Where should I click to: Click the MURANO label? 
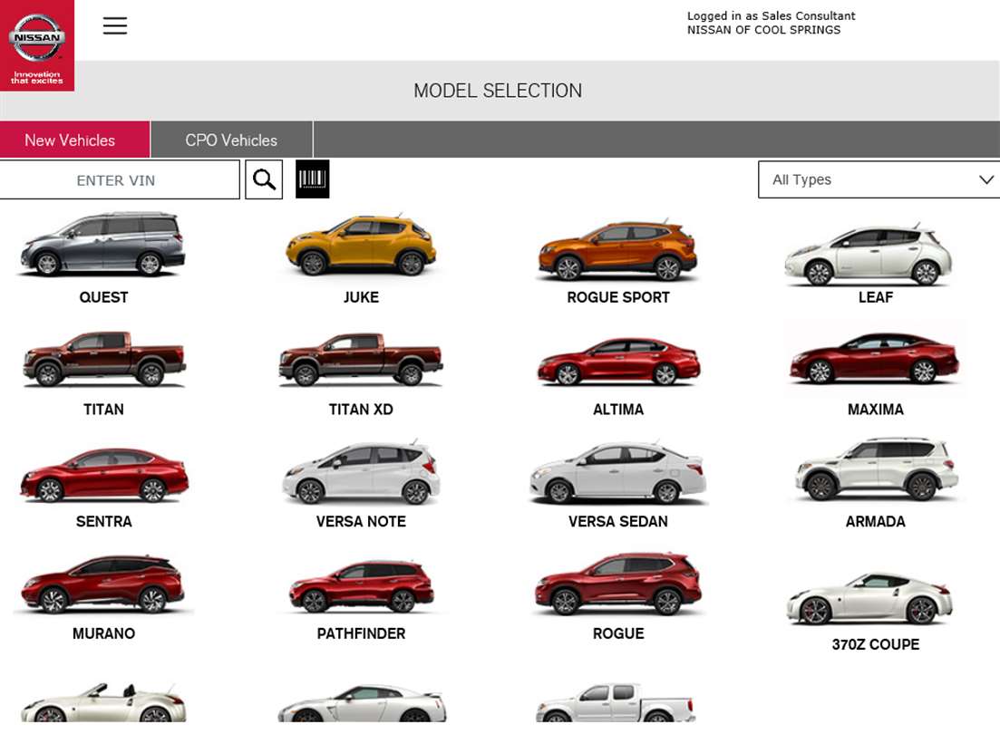tap(104, 633)
